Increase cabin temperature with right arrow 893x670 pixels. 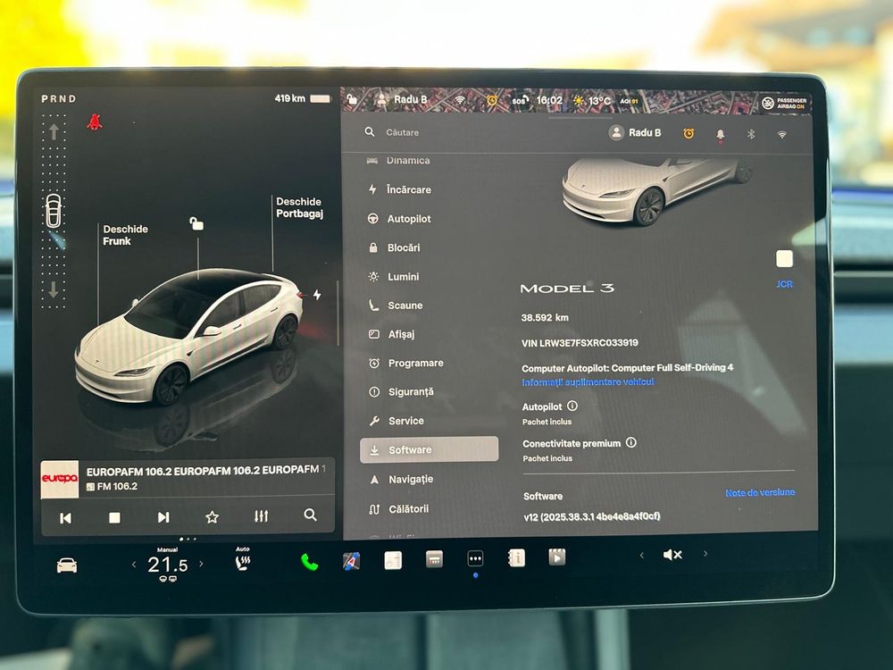tap(201, 564)
